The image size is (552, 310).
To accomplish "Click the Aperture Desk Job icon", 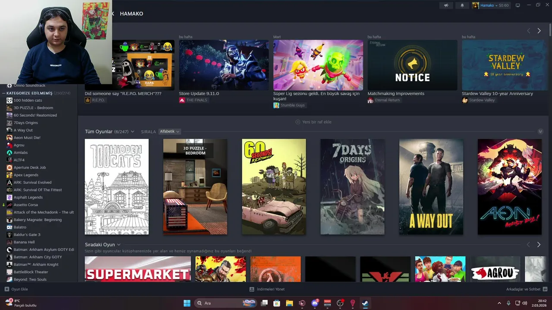I will (x=9, y=167).
